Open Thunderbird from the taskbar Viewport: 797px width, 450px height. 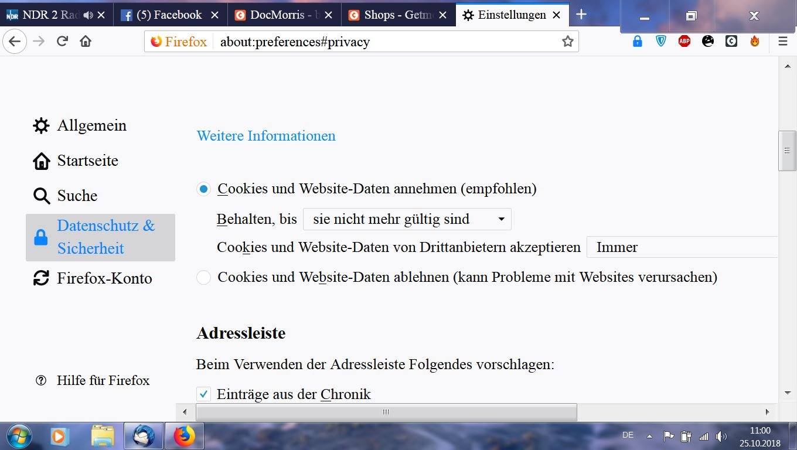click(x=144, y=436)
